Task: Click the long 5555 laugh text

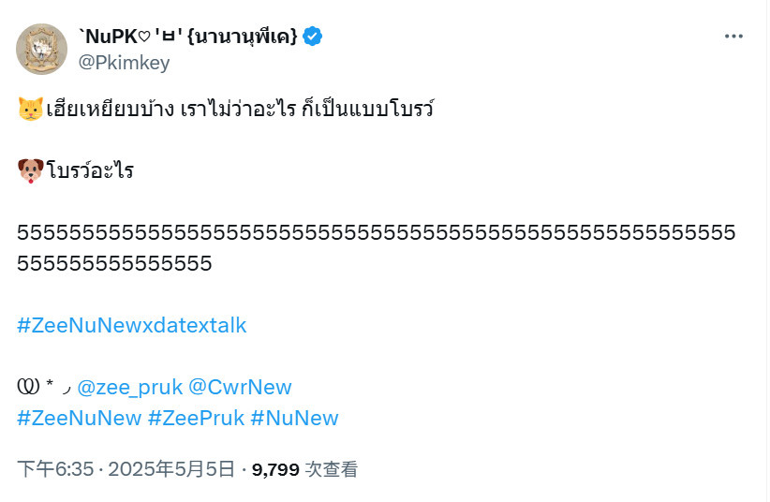Action: coord(377,248)
